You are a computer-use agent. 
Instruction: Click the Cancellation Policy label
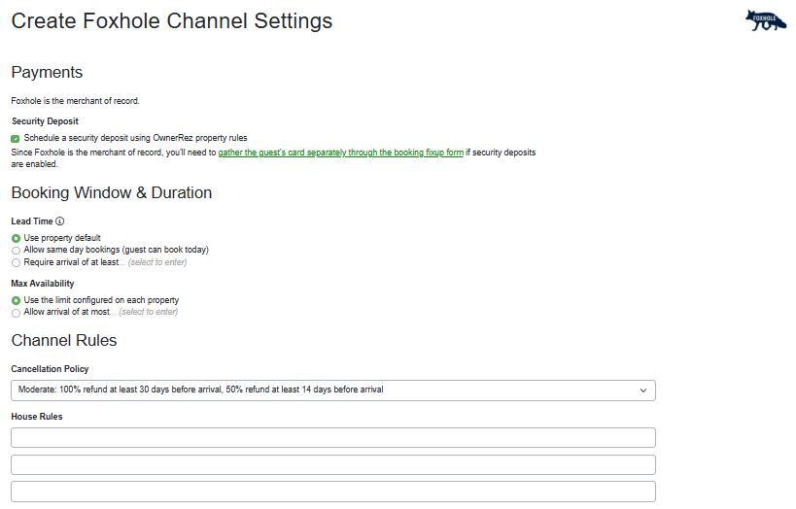pos(50,369)
